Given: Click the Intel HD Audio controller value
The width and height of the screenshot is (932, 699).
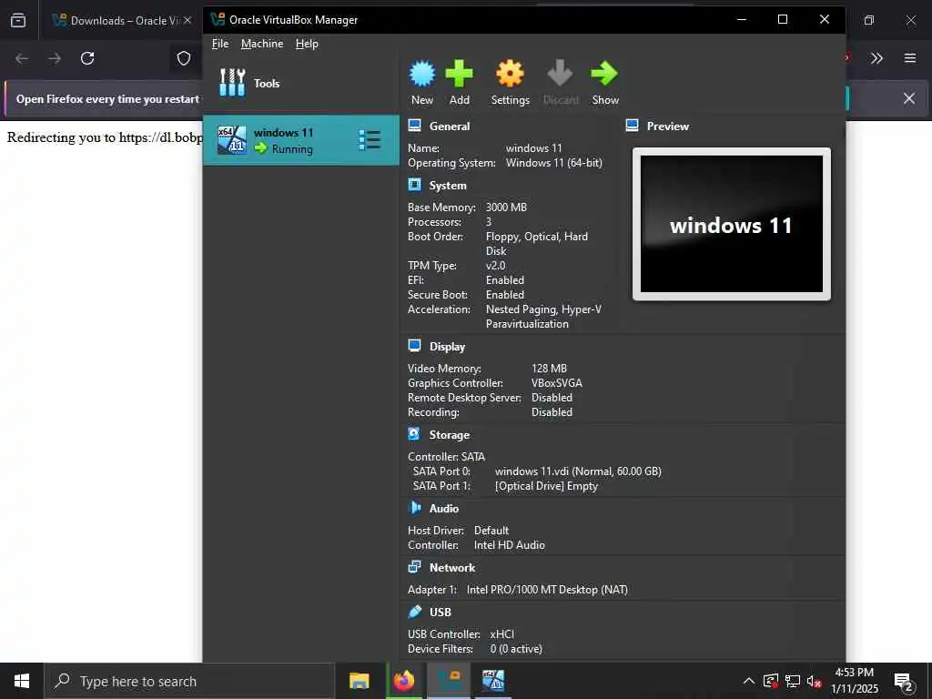Looking at the screenshot, I should 509,545.
